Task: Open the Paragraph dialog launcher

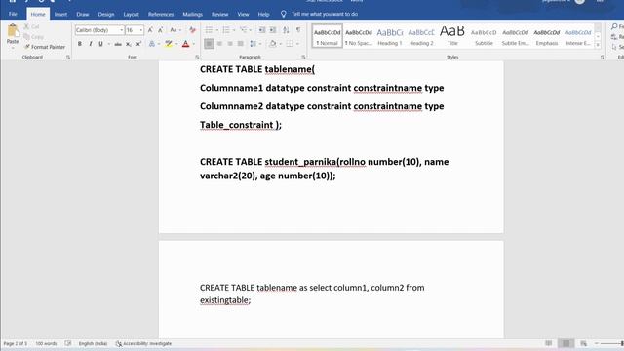Action: 303,58
